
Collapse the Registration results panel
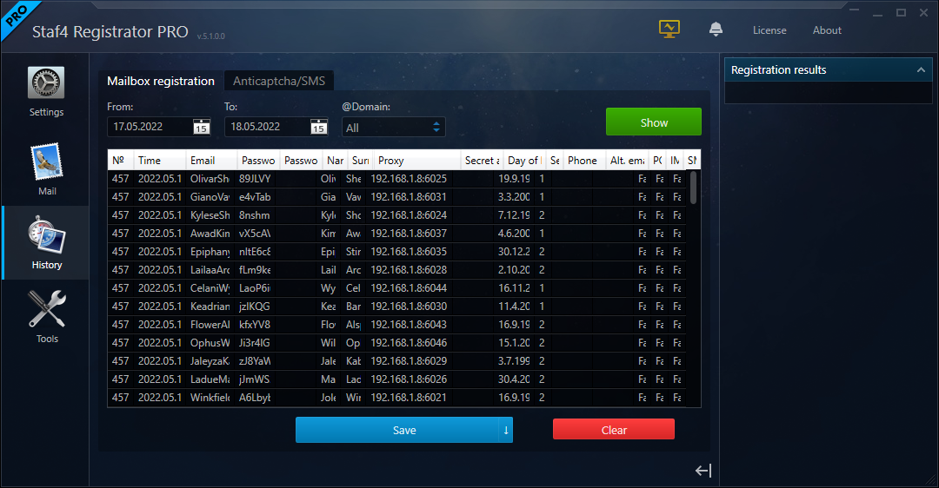(x=921, y=70)
